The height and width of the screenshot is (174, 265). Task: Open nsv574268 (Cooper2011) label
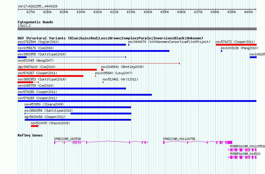38,92
